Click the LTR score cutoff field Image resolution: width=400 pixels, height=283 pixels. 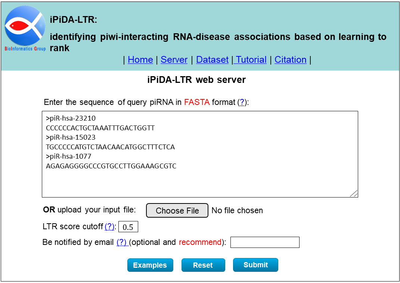click(128, 227)
